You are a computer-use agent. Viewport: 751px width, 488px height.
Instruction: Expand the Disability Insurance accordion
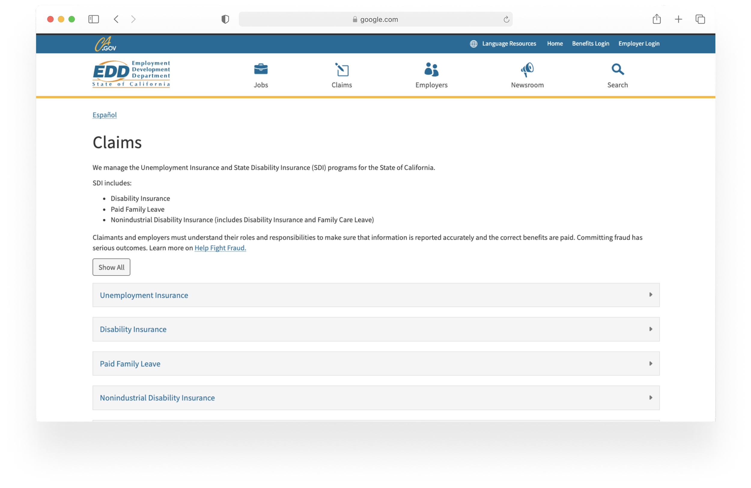click(375, 329)
